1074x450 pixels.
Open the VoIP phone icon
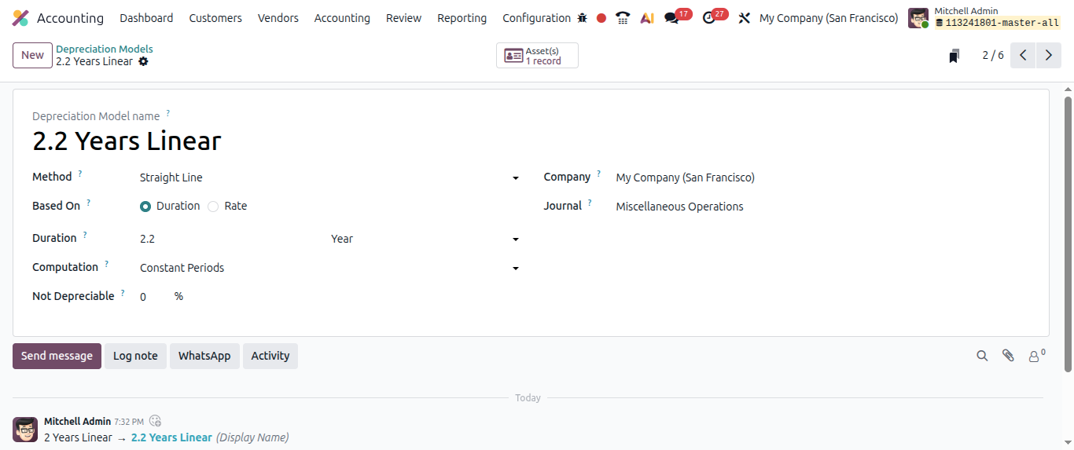coord(623,18)
